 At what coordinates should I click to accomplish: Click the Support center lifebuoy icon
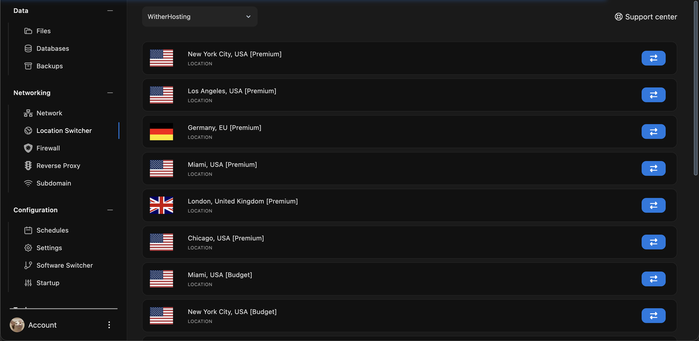619,17
